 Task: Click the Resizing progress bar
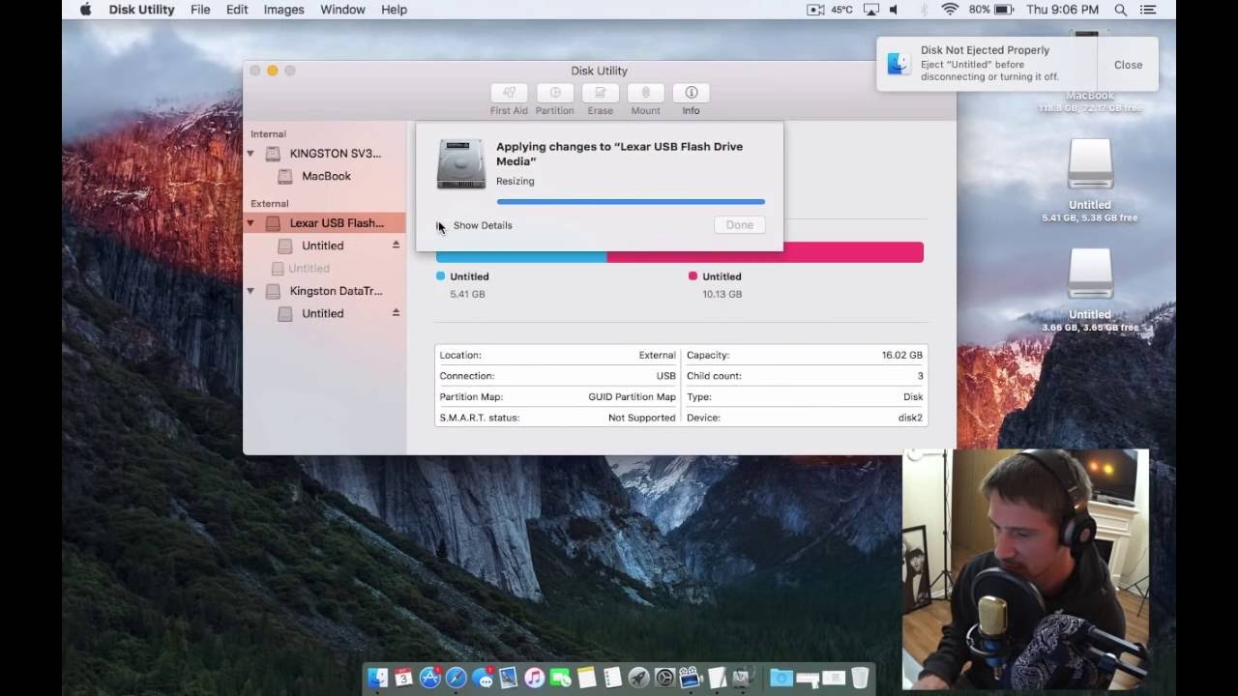tap(631, 202)
